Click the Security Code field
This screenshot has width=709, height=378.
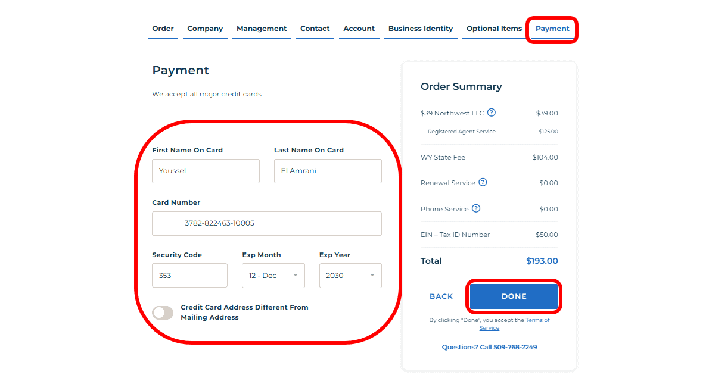189,276
